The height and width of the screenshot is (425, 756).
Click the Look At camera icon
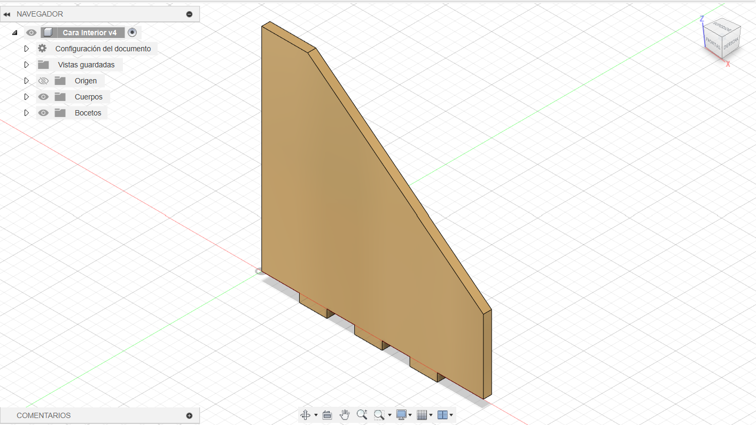tap(328, 415)
